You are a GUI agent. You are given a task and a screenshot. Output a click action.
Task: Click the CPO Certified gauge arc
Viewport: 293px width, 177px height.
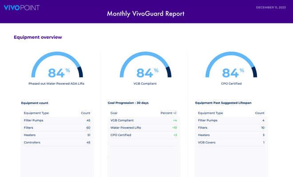coord(231,65)
